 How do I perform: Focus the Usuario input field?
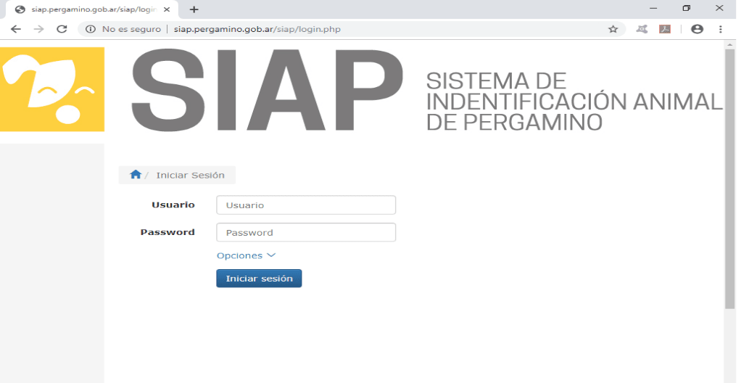click(x=306, y=205)
